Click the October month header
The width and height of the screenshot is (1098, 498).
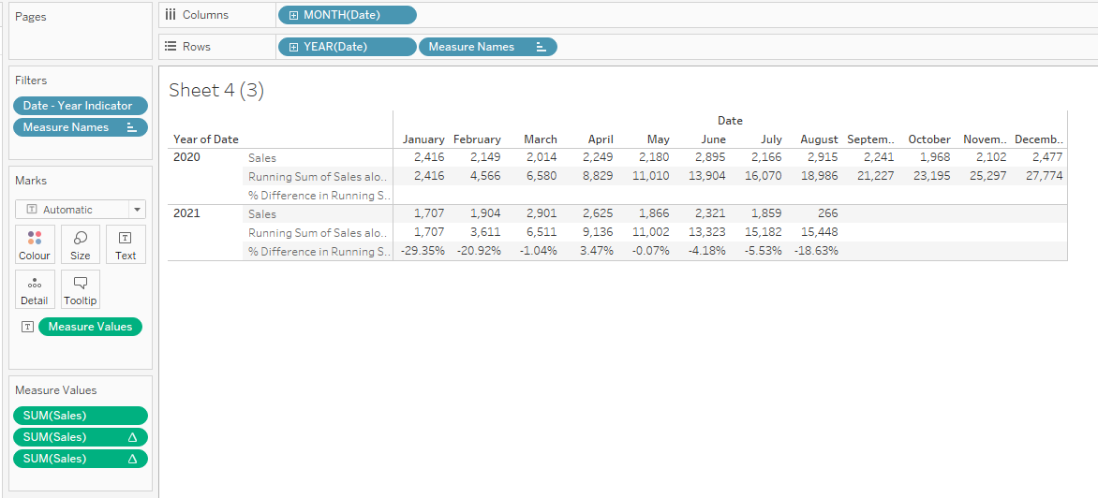pos(929,139)
